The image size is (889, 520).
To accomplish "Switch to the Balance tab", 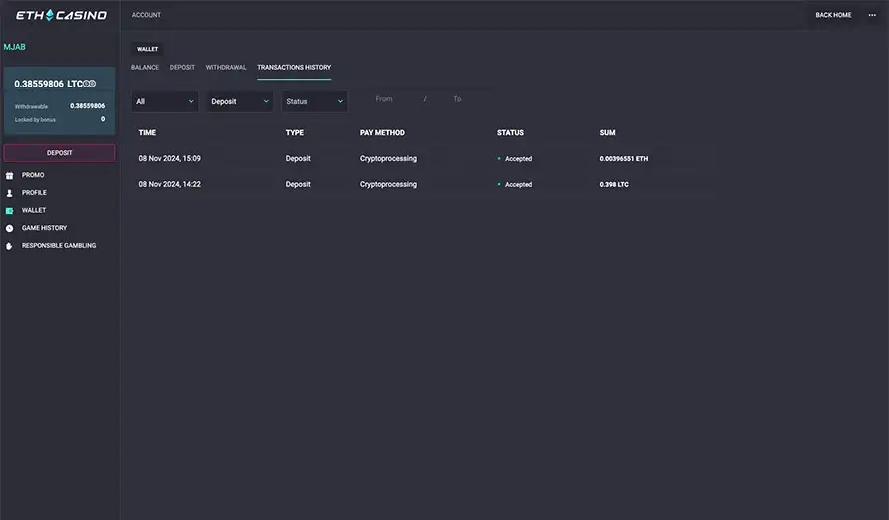I will click(145, 67).
